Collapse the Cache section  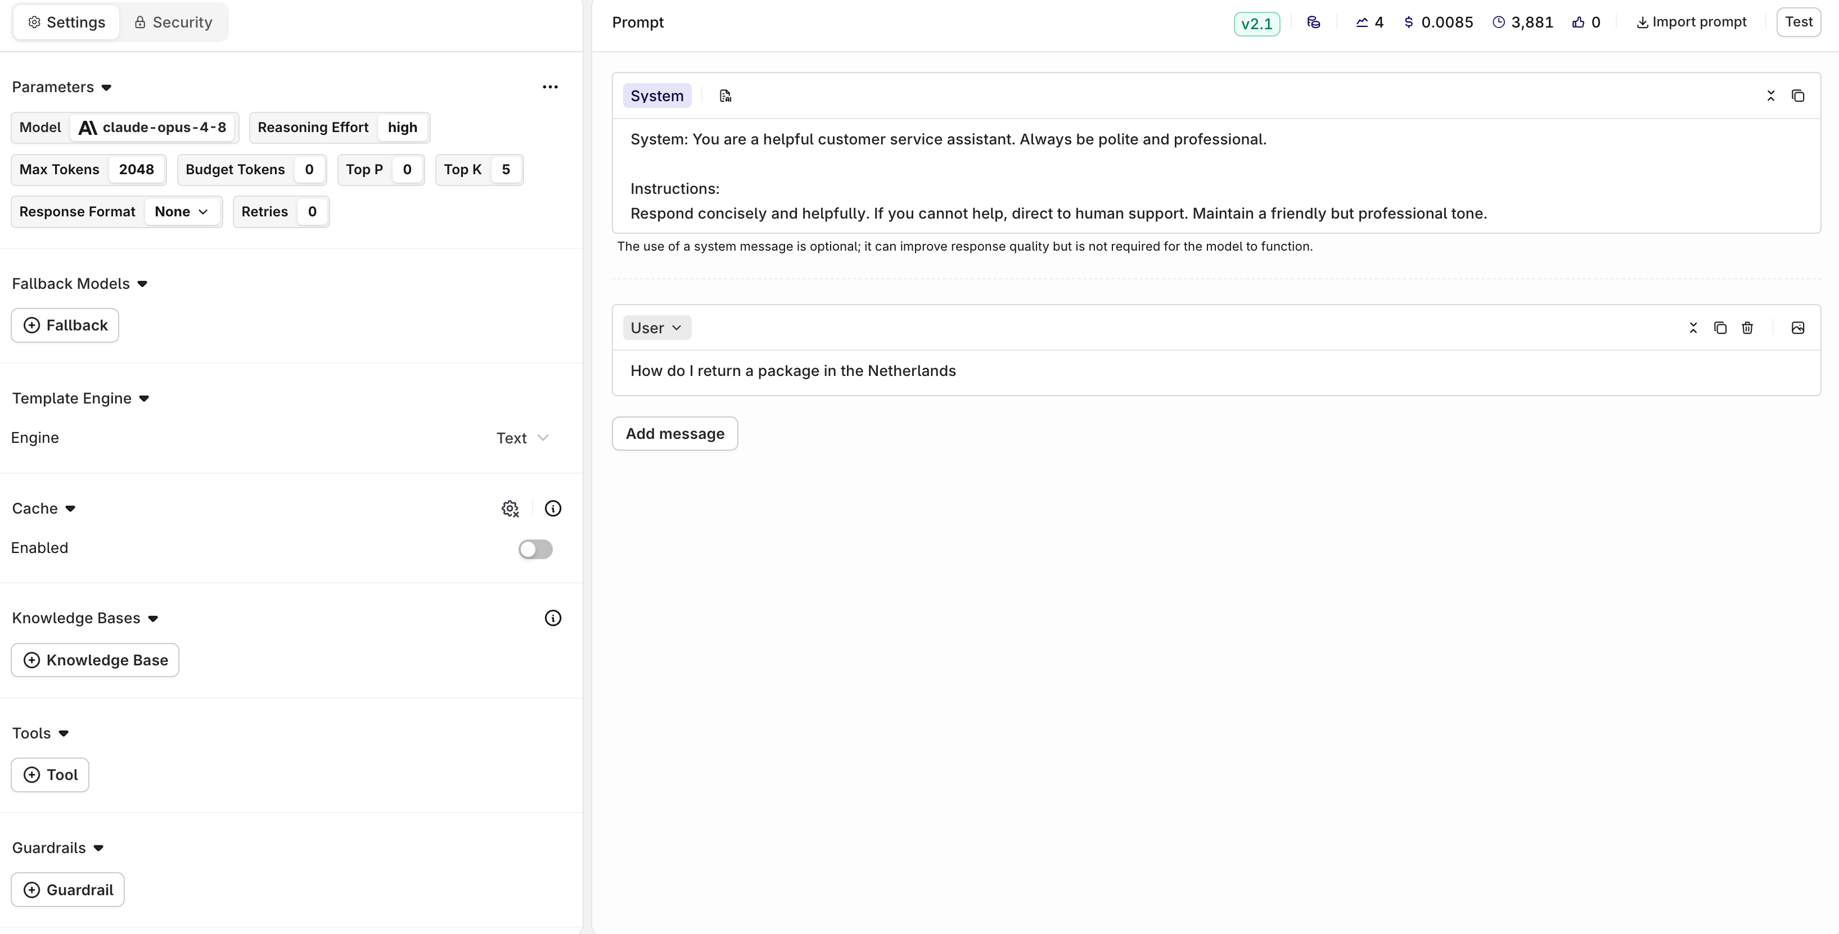click(70, 509)
